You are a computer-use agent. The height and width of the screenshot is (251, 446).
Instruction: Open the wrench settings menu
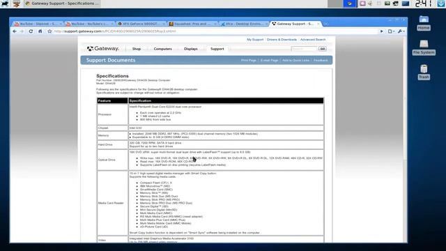point(401,31)
